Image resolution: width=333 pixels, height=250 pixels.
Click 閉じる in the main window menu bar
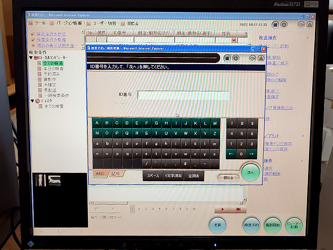(133, 23)
